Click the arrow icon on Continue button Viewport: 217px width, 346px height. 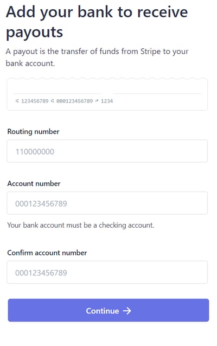(127, 311)
